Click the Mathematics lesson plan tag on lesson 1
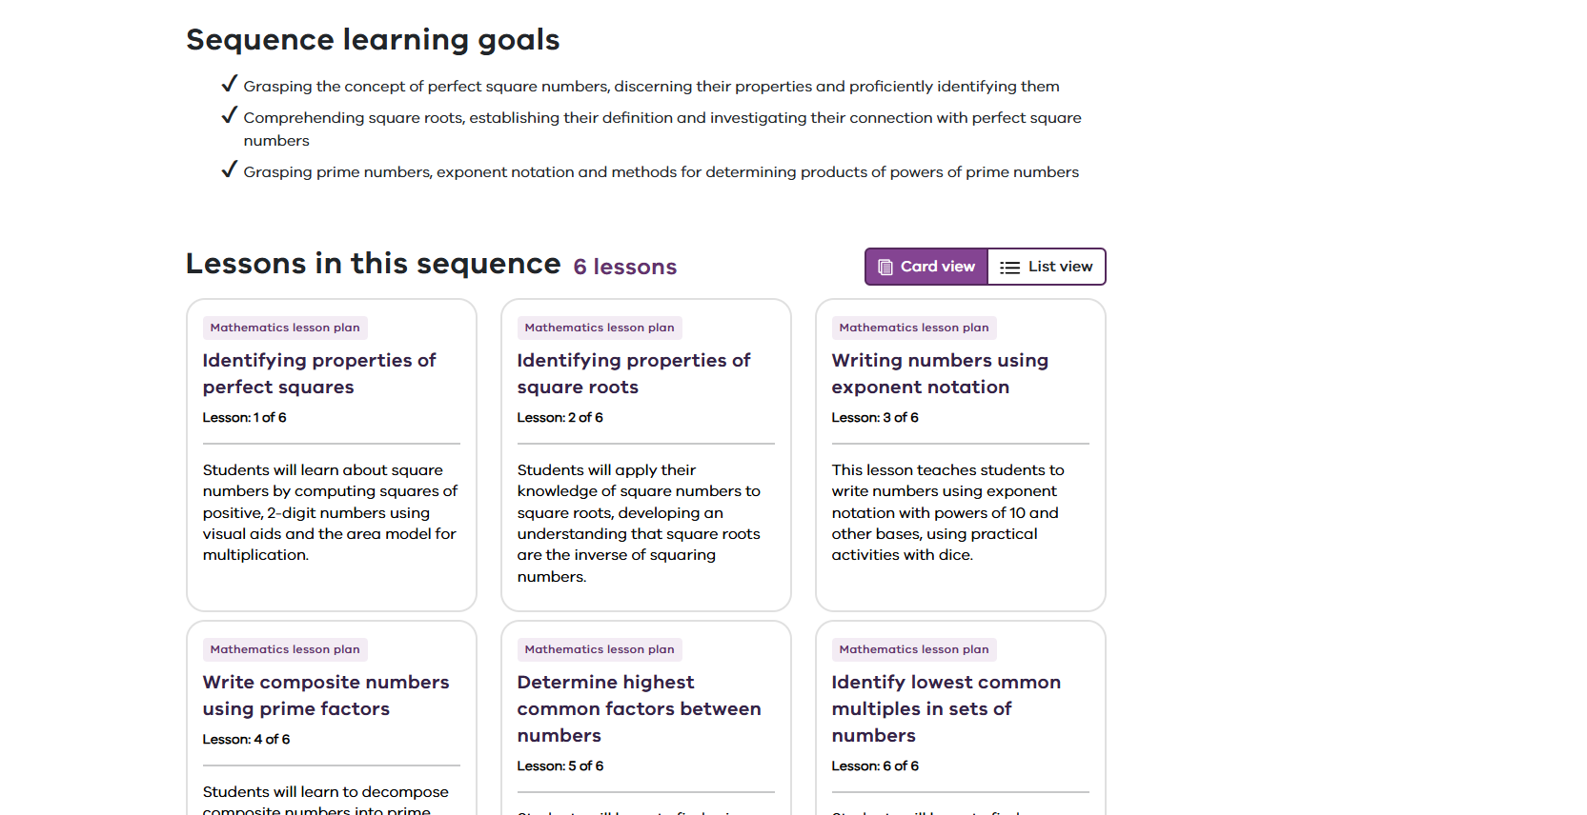1587x815 pixels. point(285,328)
